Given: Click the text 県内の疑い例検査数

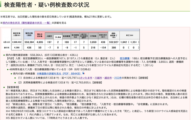Looking at the screenshot, I should click(x=24, y=73).
